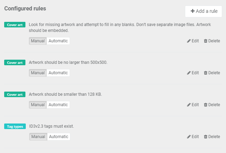Click the Cover art badge beside 128 KB rule

pos(15,94)
